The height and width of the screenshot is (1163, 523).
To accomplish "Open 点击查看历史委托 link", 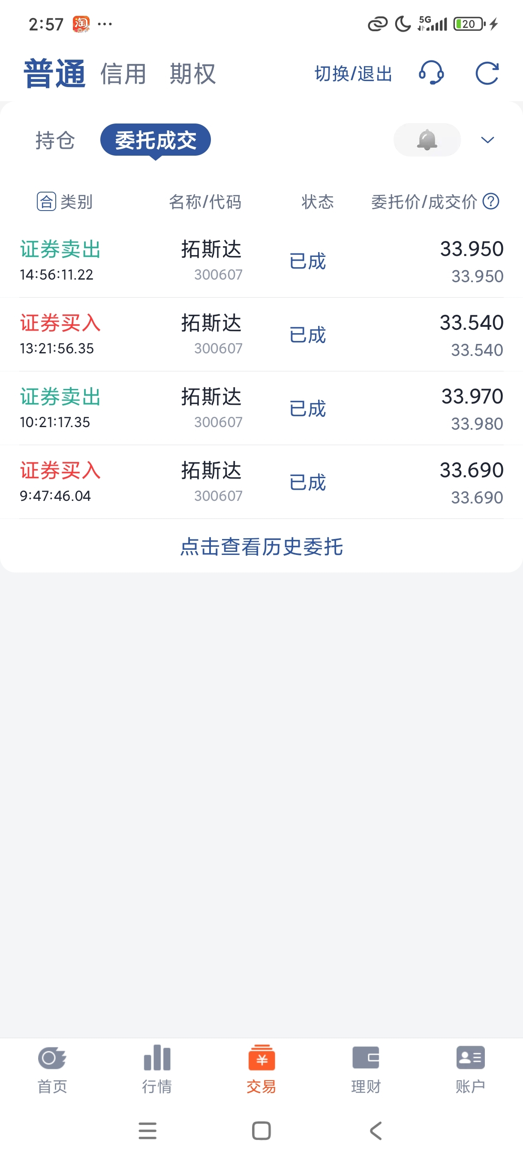I will tap(261, 547).
